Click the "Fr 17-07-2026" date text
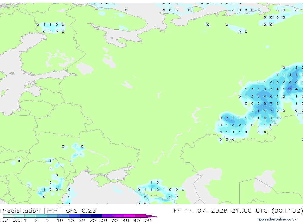This screenshot has height=222, width=303. [x=200, y=210]
